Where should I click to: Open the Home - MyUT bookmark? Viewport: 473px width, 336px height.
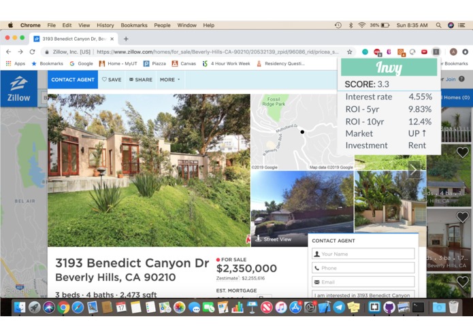tap(118, 63)
